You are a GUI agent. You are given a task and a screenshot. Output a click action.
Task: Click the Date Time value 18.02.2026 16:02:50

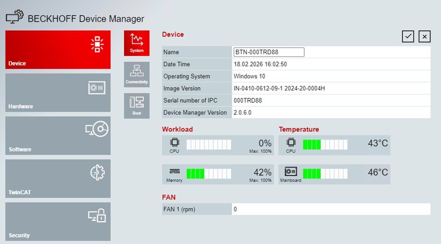[x=260, y=64]
